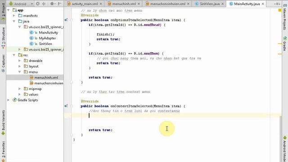Click the editor vertical scrollbar thumb
Image resolution: width=288 pixels, height=162 pixels.
281,139
